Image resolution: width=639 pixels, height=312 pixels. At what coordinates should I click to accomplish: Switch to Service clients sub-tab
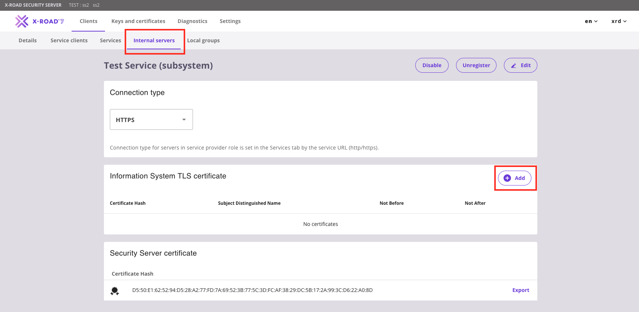[x=69, y=40]
